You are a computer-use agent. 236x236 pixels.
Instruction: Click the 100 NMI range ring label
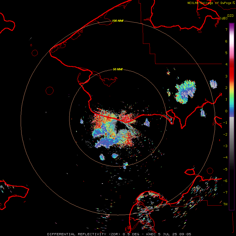tap(118, 21)
